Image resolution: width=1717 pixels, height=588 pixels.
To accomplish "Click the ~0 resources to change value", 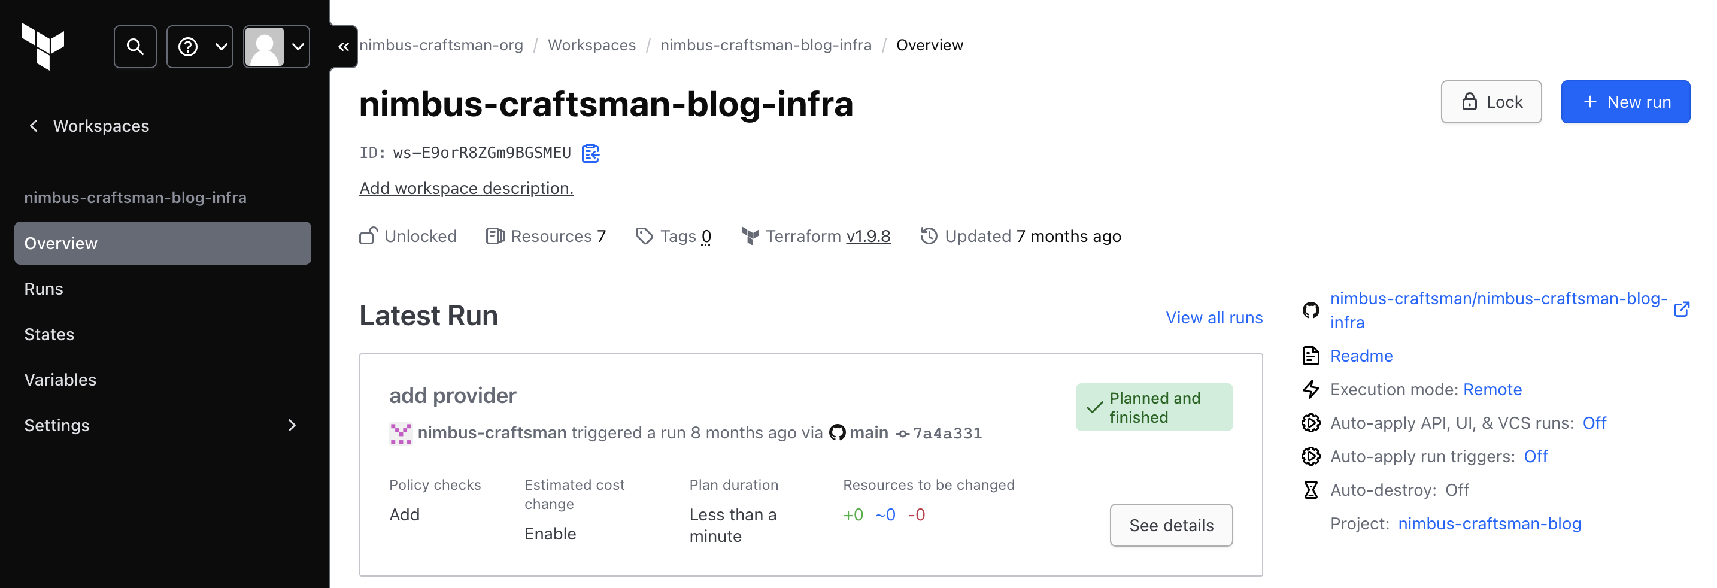I will click(x=885, y=516).
